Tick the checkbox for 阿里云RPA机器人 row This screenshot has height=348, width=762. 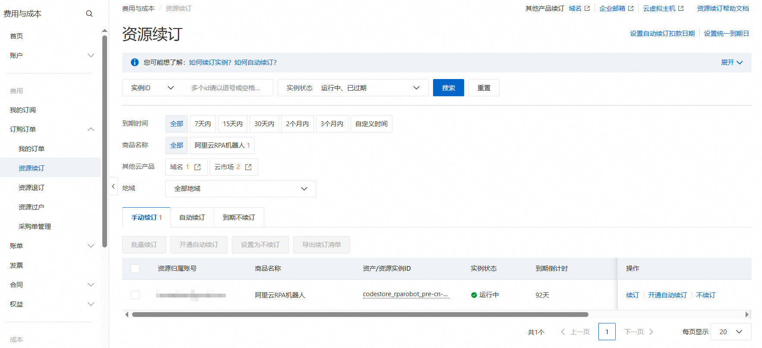[x=135, y=295]
